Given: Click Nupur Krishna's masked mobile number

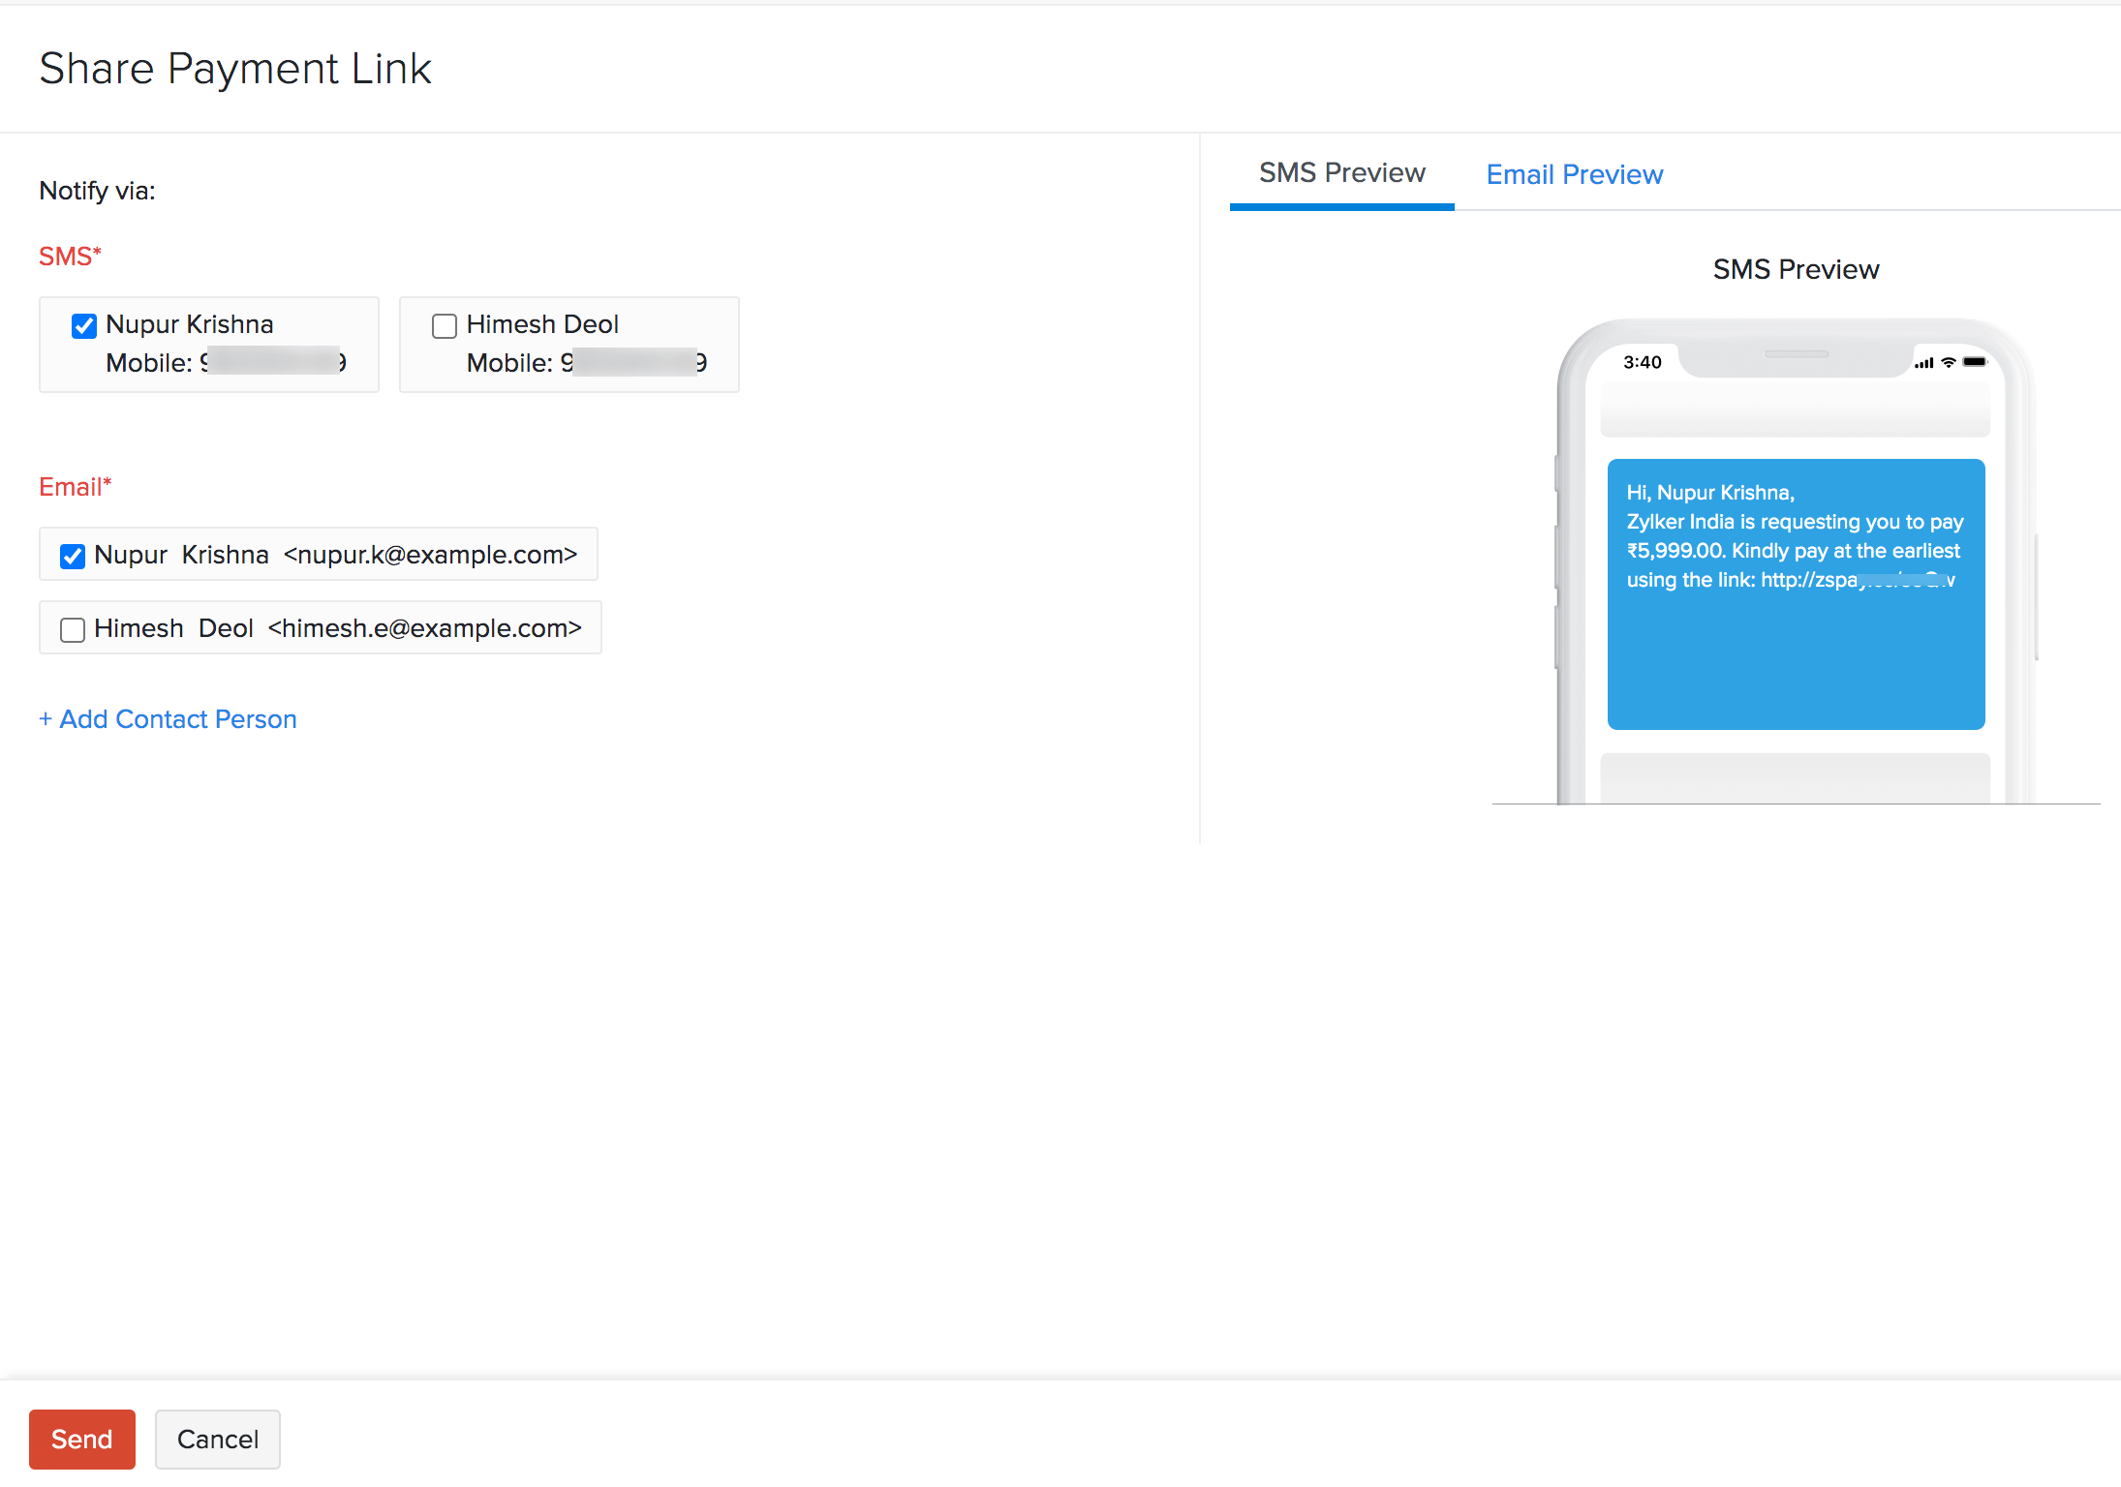Looking at the screenshot, I should pos(273,363).
